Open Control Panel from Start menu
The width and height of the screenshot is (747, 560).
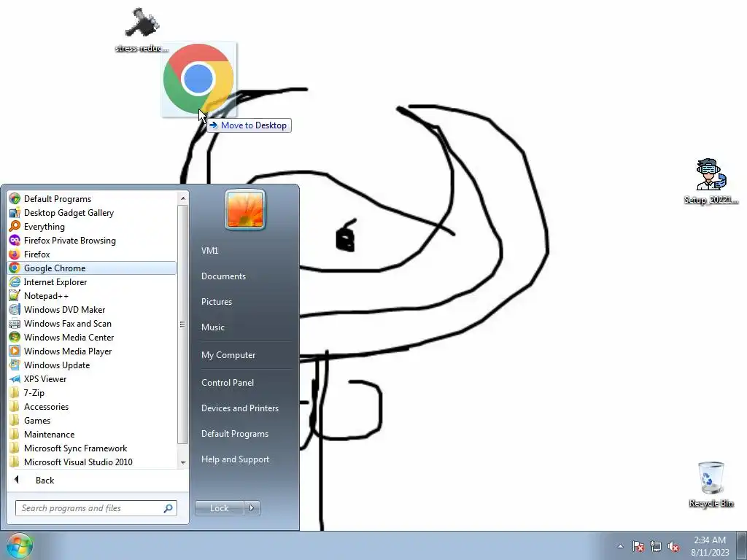click(x=228, y=382)
